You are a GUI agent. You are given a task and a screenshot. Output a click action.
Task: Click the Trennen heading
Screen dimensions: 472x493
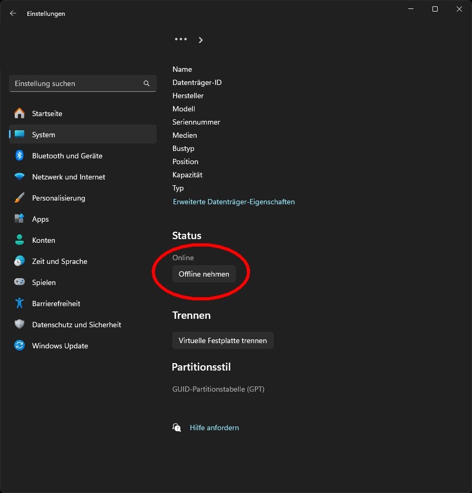pyautogui.click(x=191, y=315)
